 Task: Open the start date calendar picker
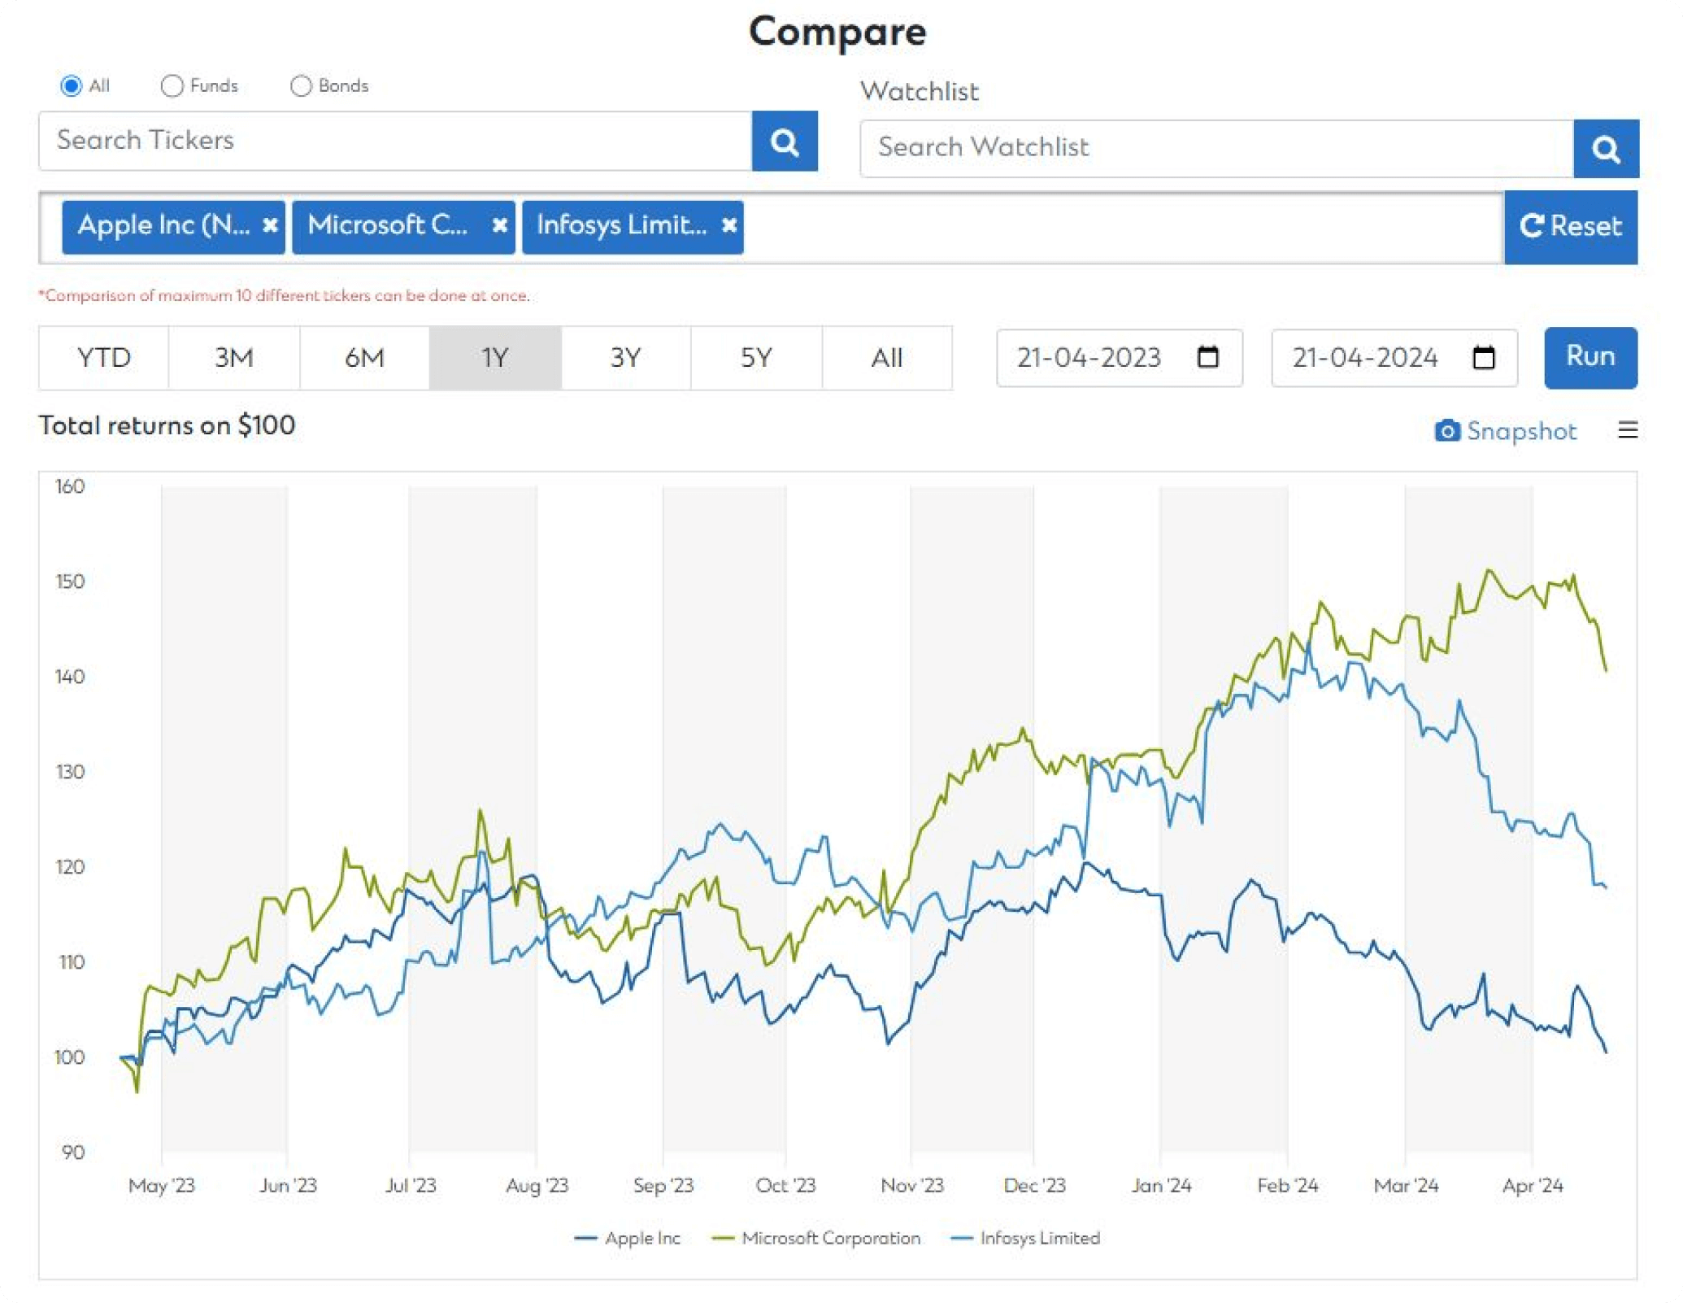pos(1207,357)
